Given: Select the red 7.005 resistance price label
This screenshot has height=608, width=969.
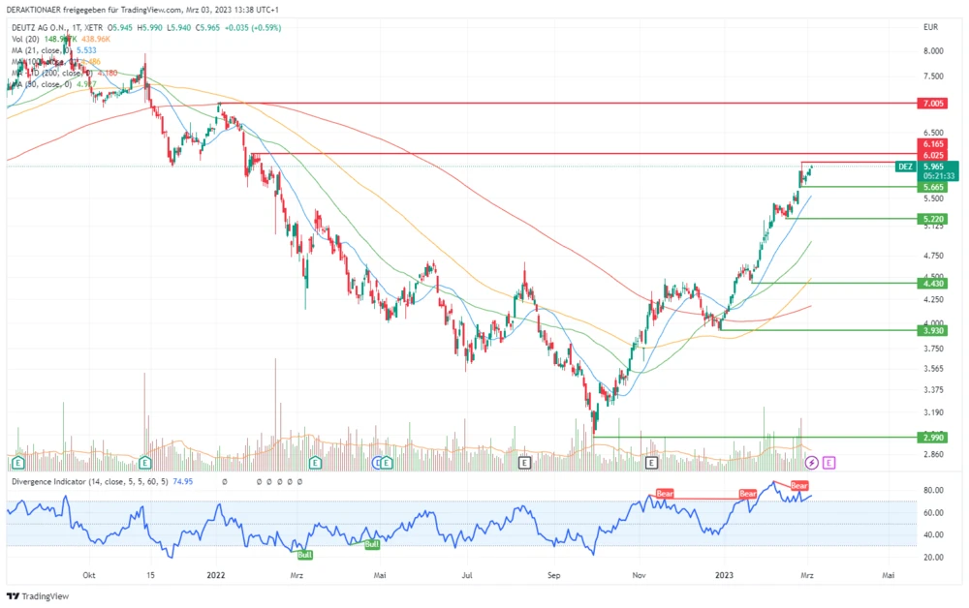Looking at the screenshot, I should [x=933, y=103].
